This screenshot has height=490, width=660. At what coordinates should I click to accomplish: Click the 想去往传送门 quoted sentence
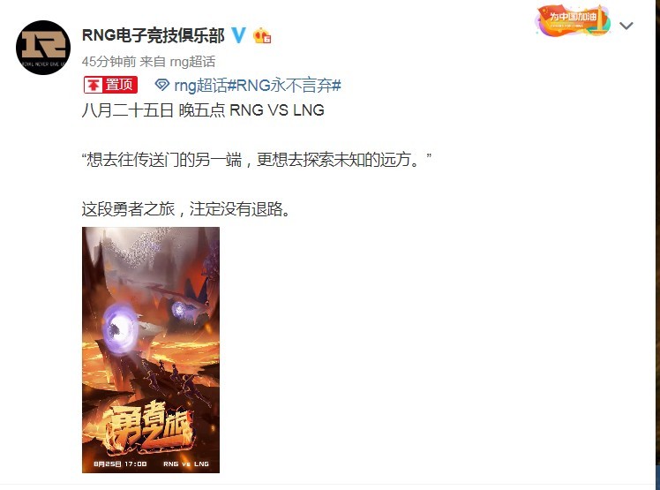257,160
